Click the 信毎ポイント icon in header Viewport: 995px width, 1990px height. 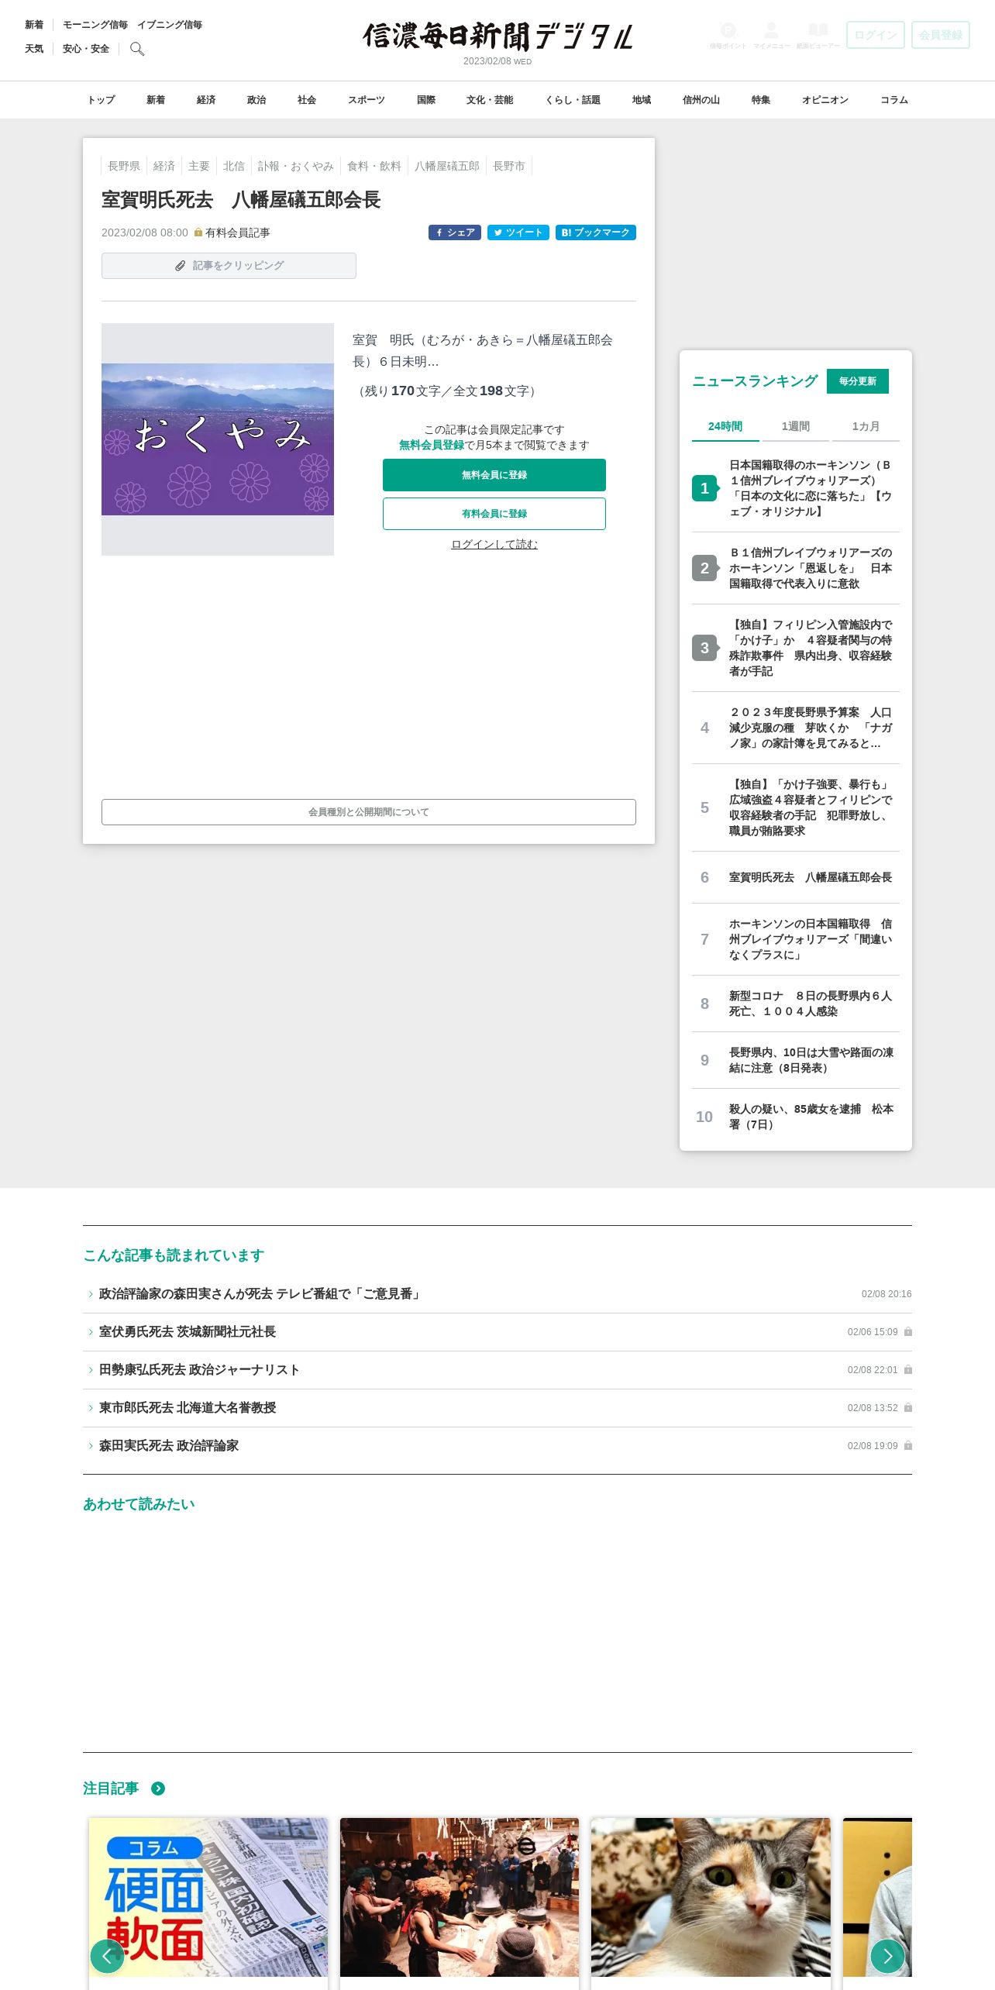point(728,35)
